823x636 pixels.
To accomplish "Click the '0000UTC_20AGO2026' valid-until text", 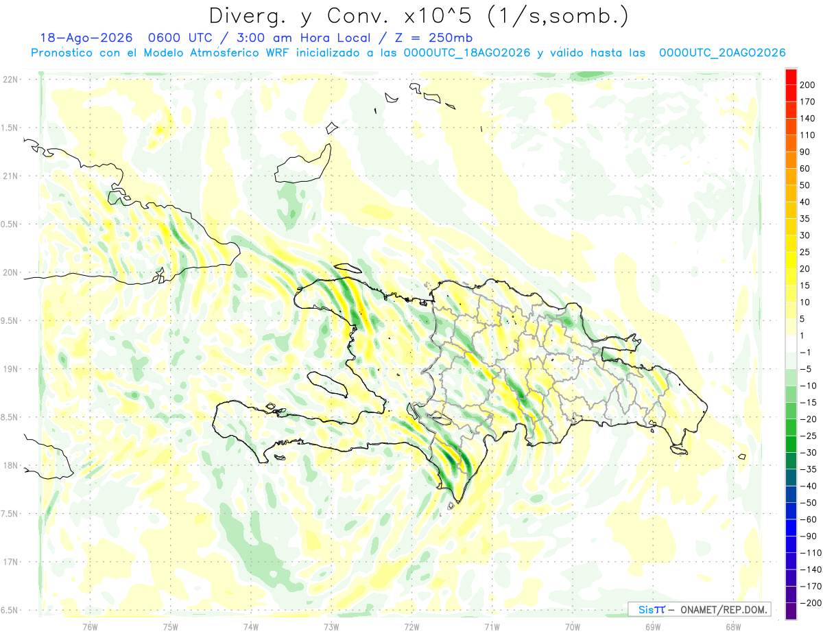I will 721,53.
